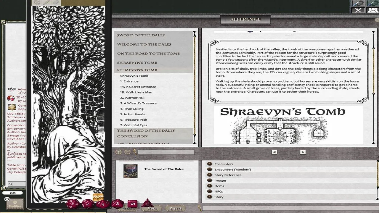Screen dimensions: 379x213
Task: Click the chapter list filter field
Action: 166,152
